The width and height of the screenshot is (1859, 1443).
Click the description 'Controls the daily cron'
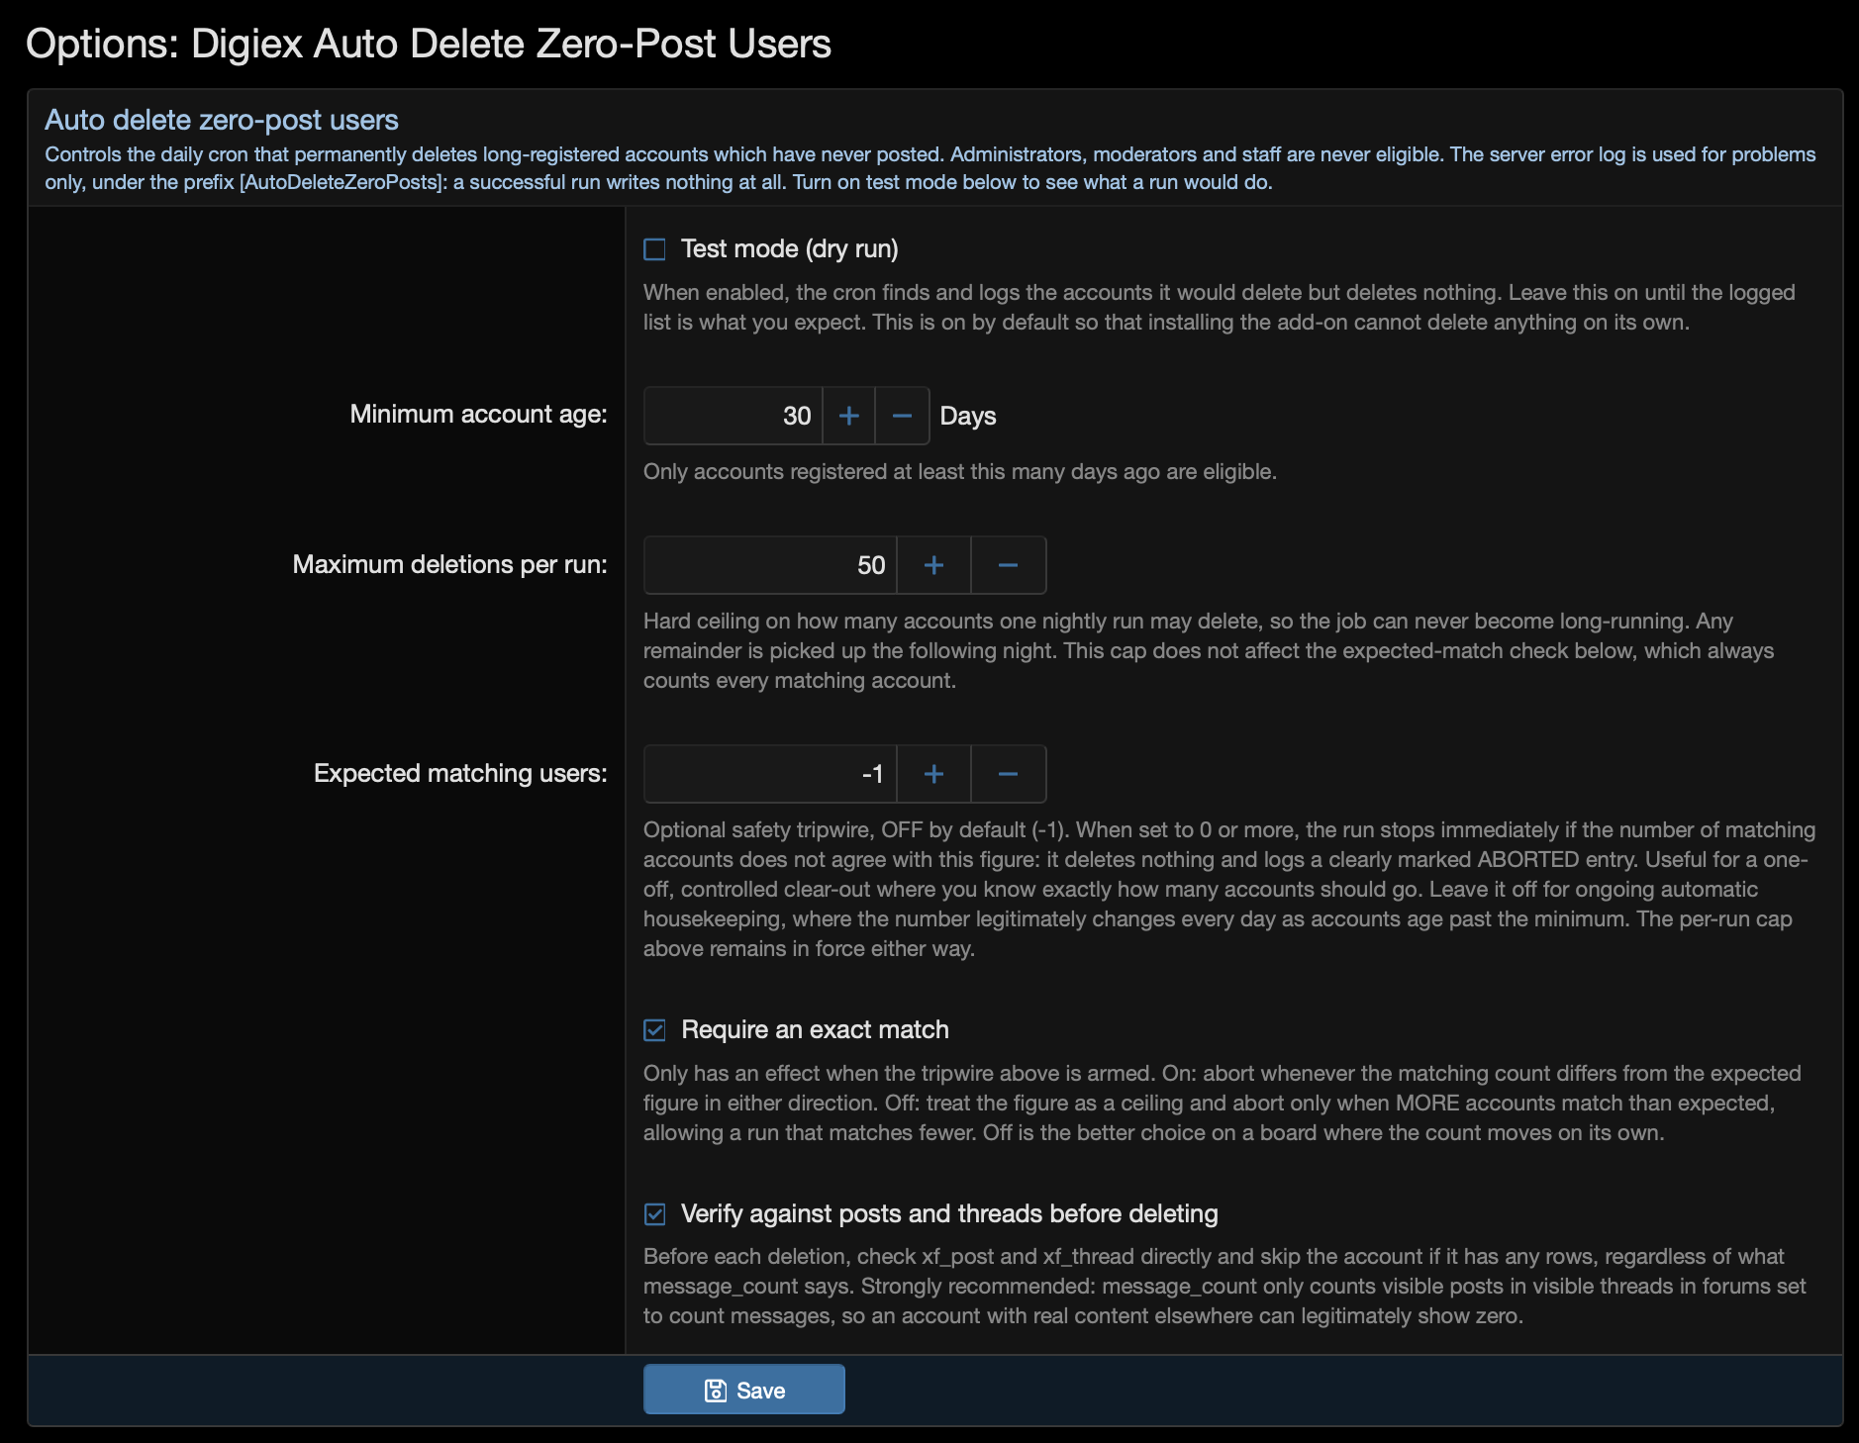(x=930, y=168)
